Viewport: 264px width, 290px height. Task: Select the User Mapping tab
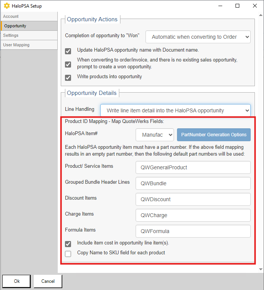[29, 45]
